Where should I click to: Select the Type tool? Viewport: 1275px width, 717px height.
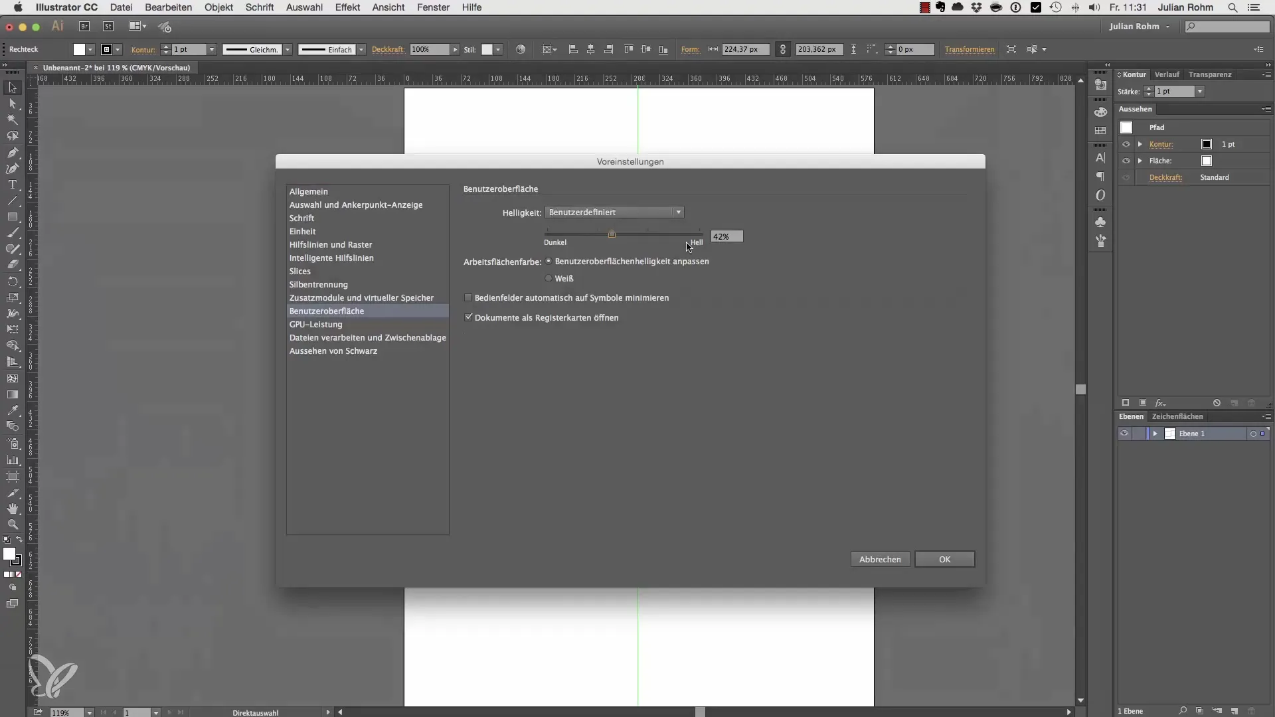13,185
